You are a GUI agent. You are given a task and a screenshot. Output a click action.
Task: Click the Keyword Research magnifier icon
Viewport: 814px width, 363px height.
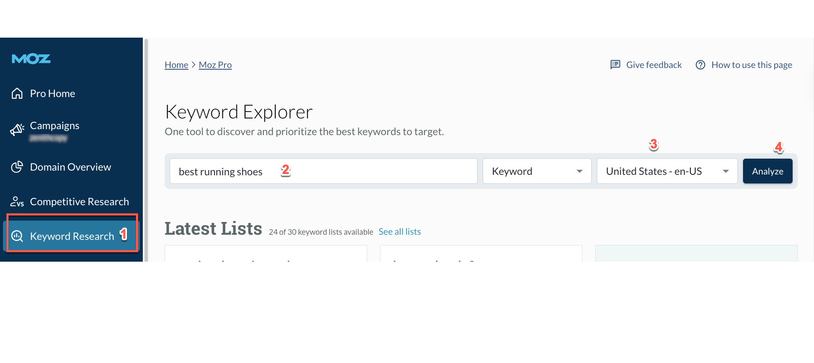click(17, 236)
